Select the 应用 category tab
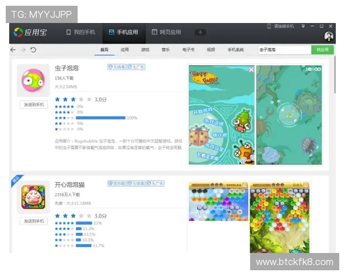This screenshot has width=345, height=276. 125,50
